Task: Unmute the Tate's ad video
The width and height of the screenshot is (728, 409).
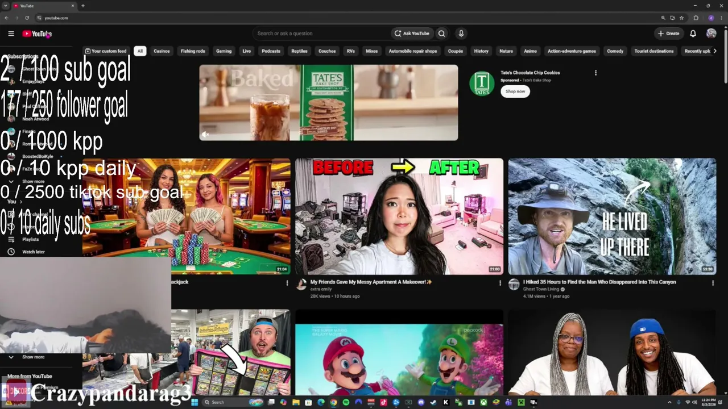Action: (x=205, y=134)
